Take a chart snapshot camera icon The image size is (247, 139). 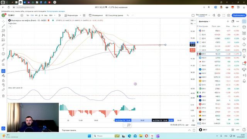[x=228, y=15]
